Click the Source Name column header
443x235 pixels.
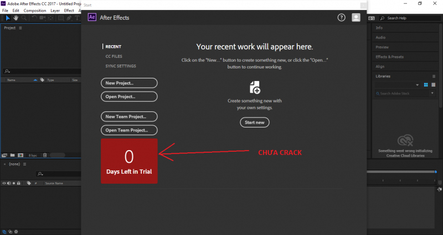pyautogui.click(x=54, y=183)
